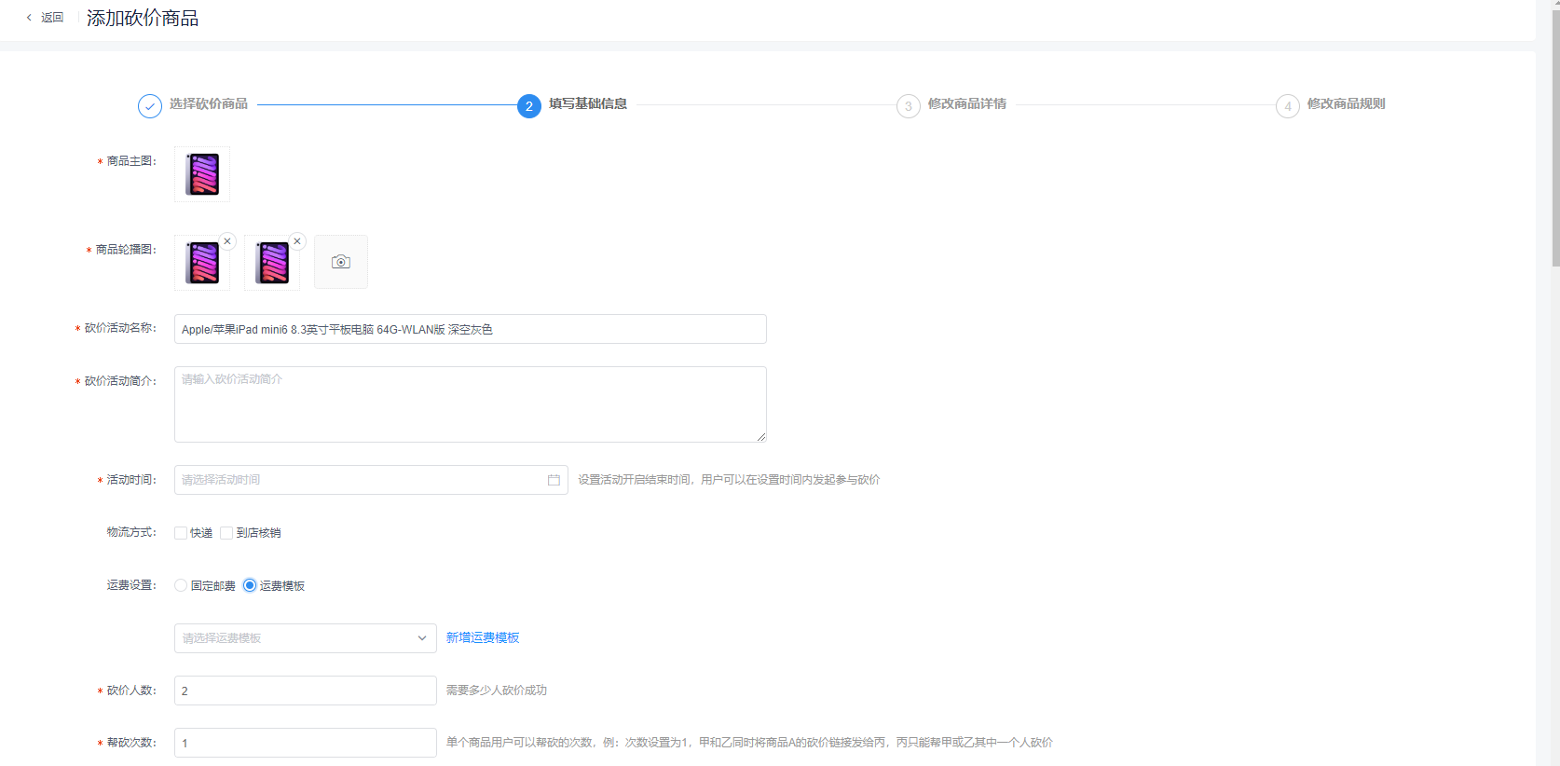Click the camera upload icon
The image size is (1560, 766).
341,262
